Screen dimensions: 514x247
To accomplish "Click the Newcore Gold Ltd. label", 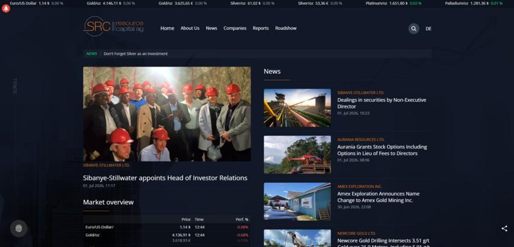I will pos(357,234).
